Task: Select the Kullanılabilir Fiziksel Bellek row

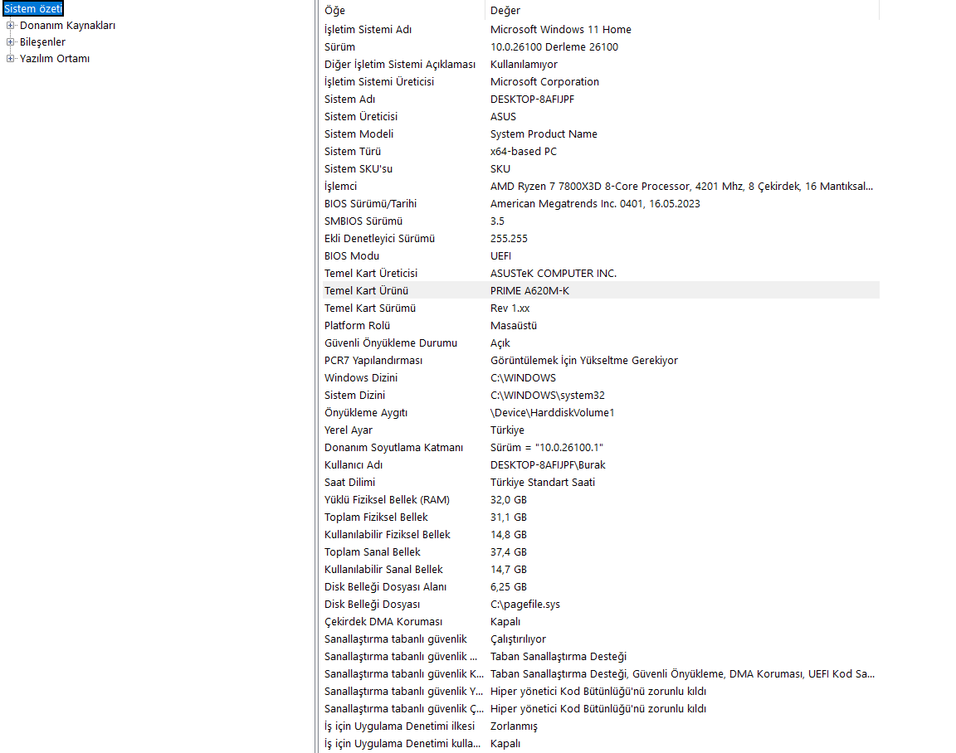Action: 601,535
